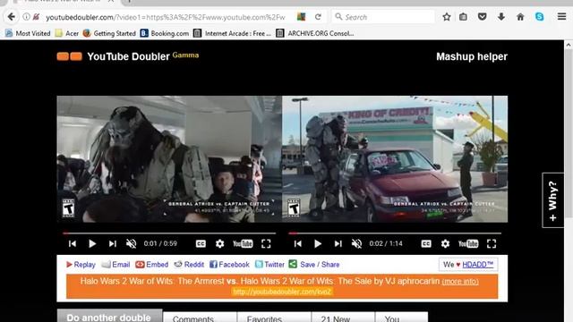Screen dimensions: 573x322
Task: Go back using the browser back arrow
Action: [12, 17]
